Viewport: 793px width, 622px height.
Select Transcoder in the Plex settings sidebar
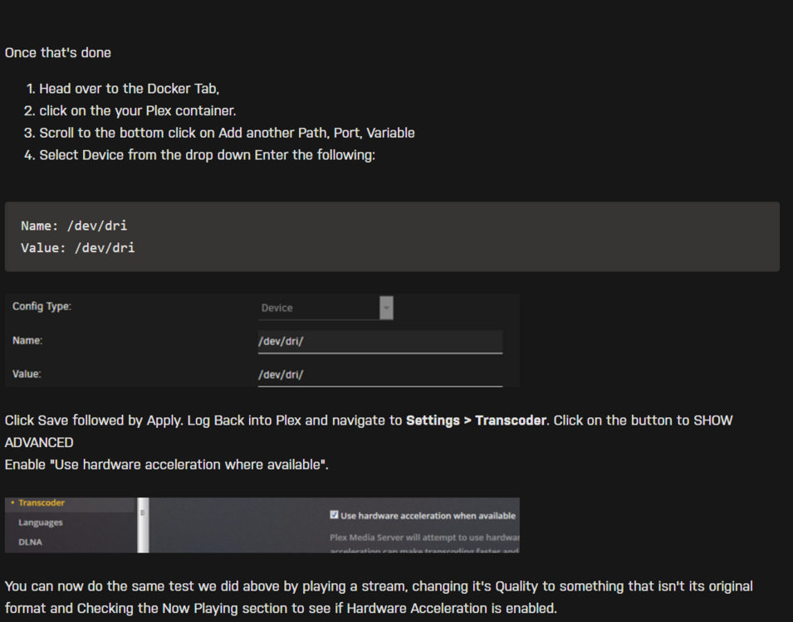coord(42,503)
